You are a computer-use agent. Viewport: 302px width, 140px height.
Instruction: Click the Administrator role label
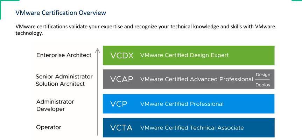tap(55, 102)
